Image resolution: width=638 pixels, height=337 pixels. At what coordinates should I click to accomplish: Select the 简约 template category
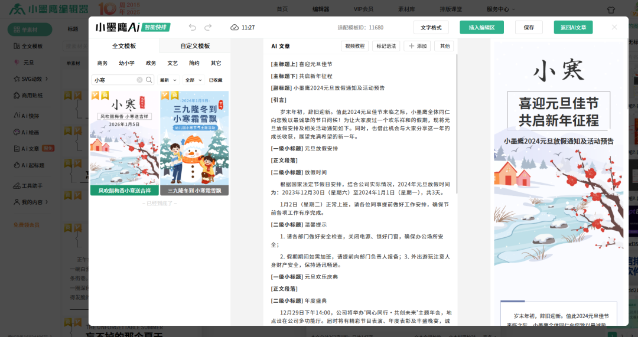pyautogui.click(x=194, y=63)
